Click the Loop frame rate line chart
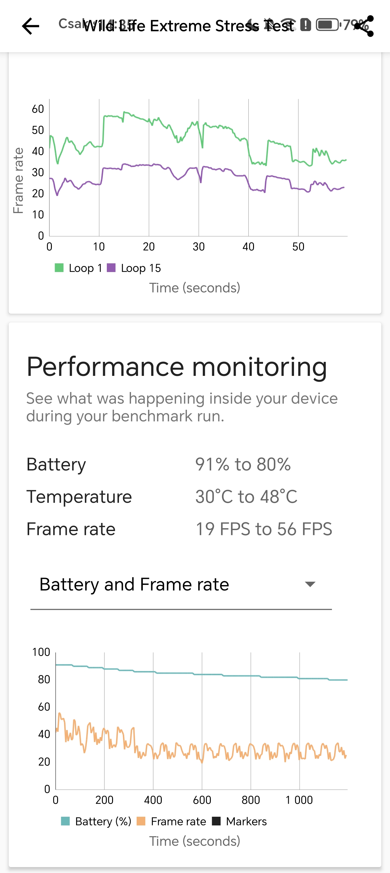390x873 pixels. pos(198,168)
